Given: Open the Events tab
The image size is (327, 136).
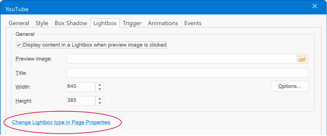Looking at the screenshot, I should pyautogui.click(x=193, y=23).
